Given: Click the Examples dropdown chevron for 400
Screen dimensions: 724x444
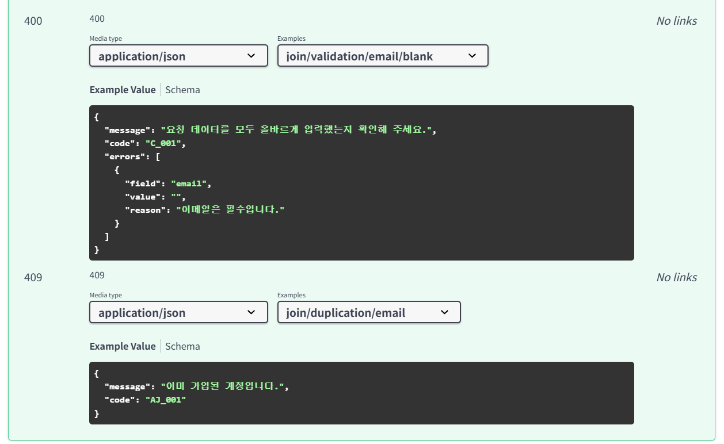Looking at the screenshot, I should coord(472,56).
